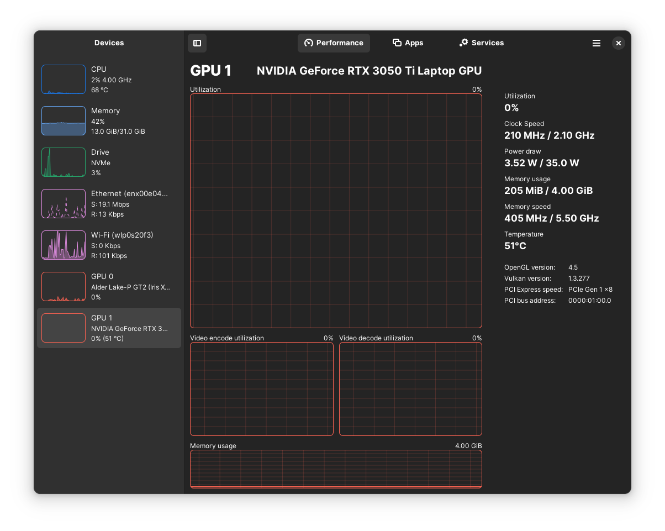
Task: Open the Services tab
Action: click(482, 43)
